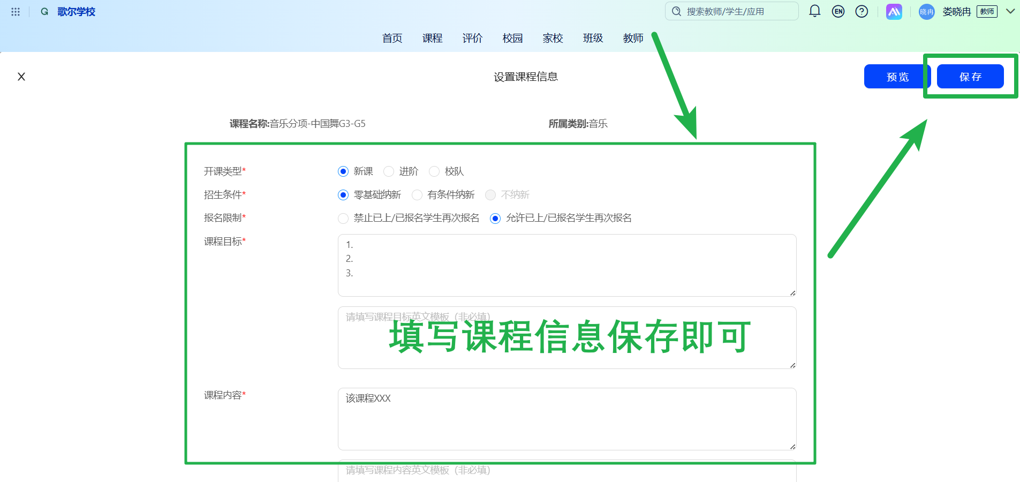
Task: Click into the 课程内容 text area
Action: click(567, 419)
